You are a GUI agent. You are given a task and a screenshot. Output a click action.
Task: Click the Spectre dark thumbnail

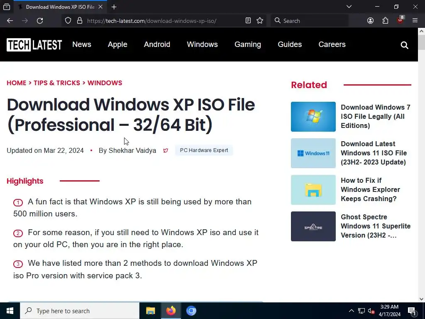click(x=313, y=226)
